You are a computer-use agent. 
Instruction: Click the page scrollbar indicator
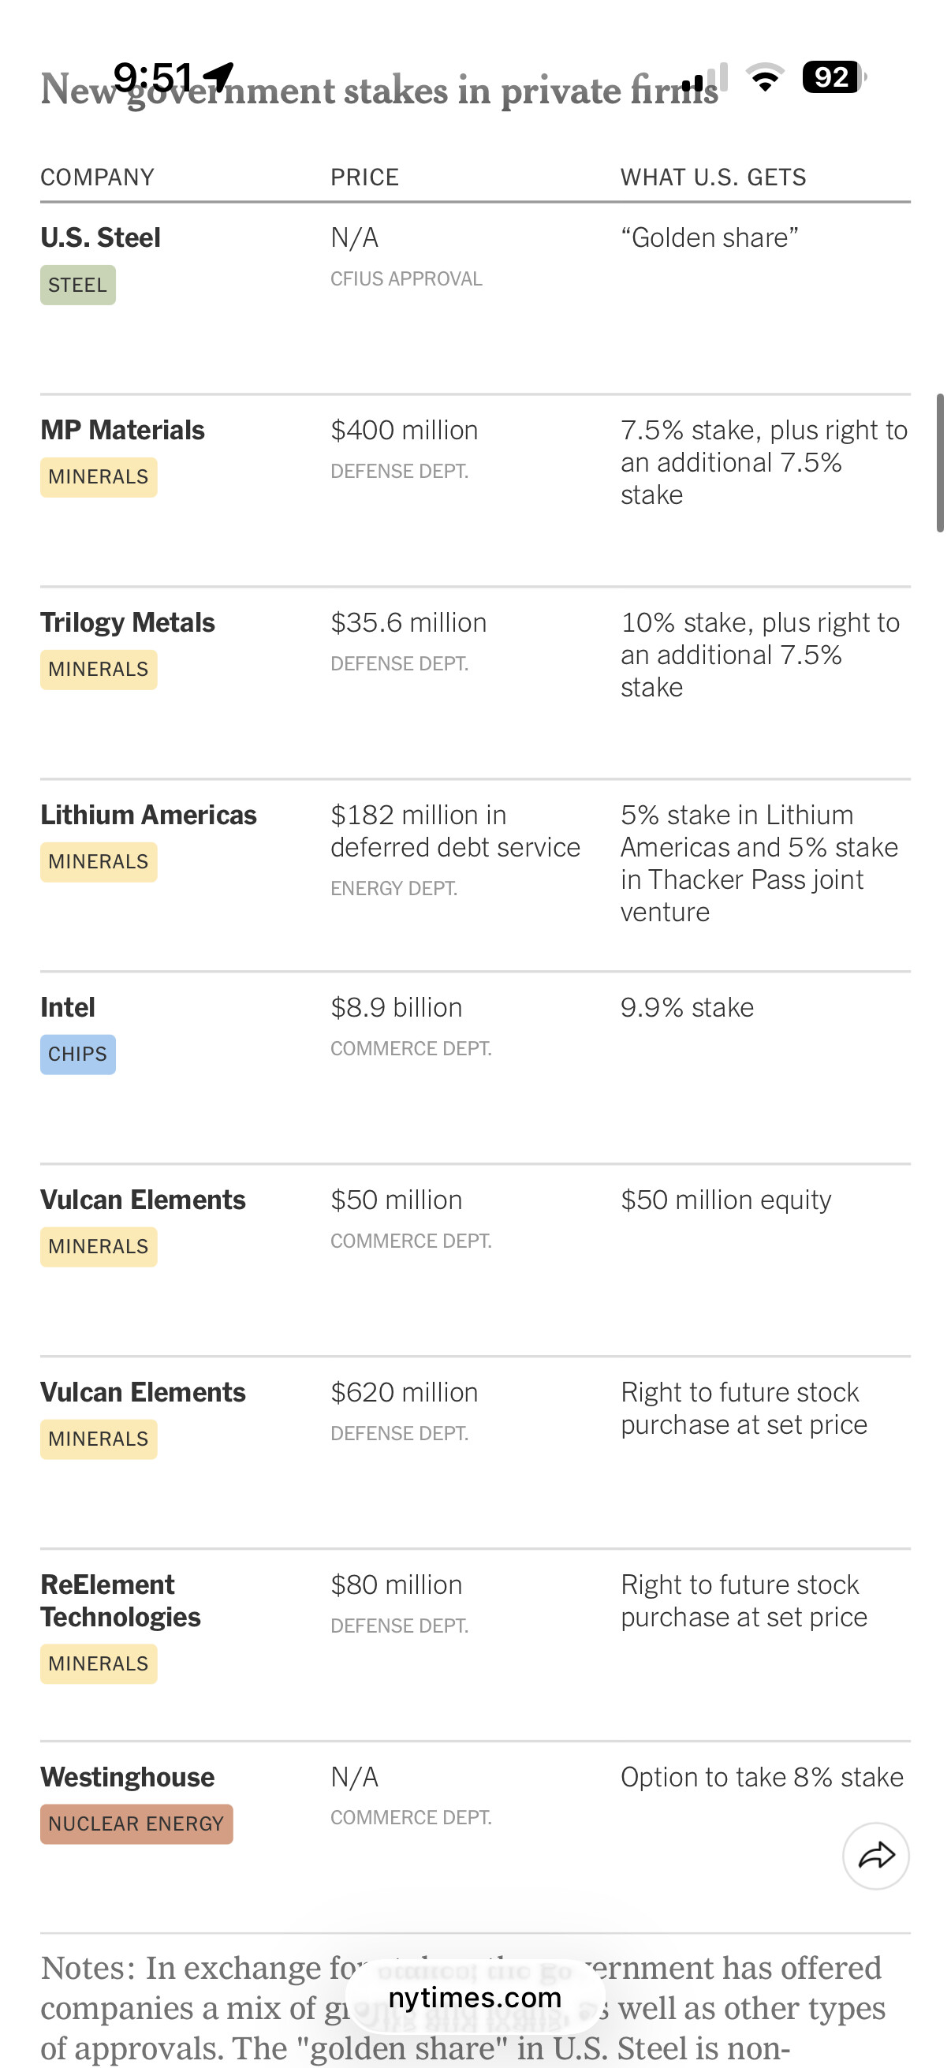940,462
